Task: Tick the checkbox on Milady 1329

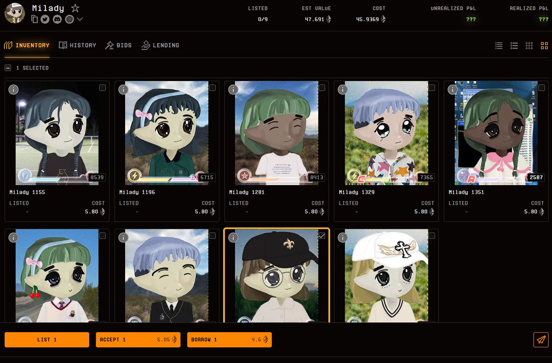Action: (x=431, y=87)
